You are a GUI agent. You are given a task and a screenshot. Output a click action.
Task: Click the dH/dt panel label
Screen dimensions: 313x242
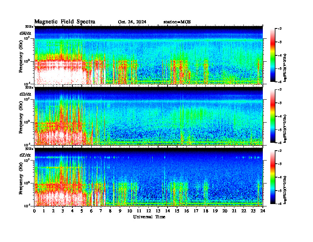25,33
